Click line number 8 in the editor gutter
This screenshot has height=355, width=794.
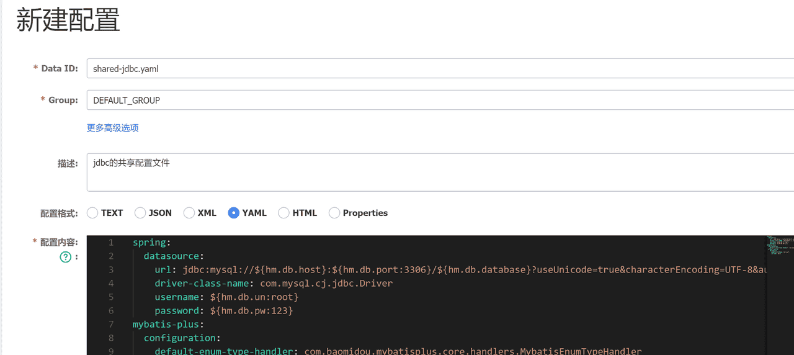click(x=110, y=338)
